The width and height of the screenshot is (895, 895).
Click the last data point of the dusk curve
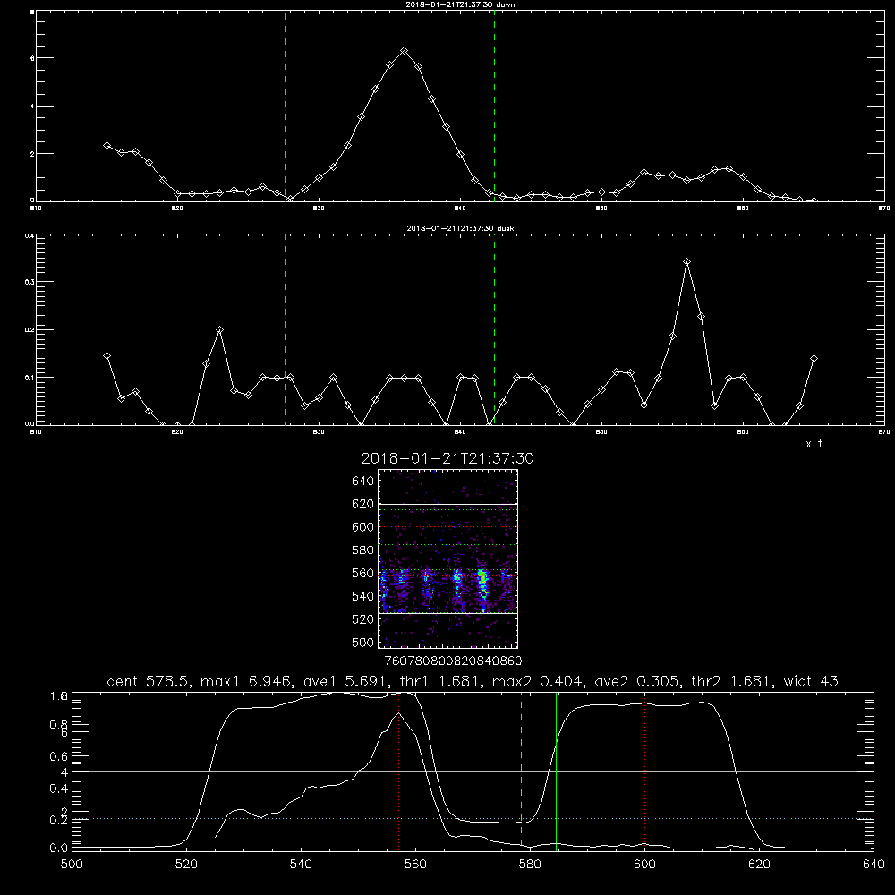point(814,359)
